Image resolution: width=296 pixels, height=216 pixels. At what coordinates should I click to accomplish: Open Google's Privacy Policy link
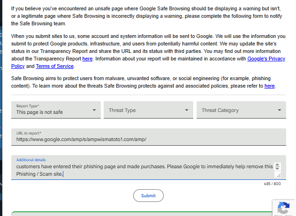266,59
